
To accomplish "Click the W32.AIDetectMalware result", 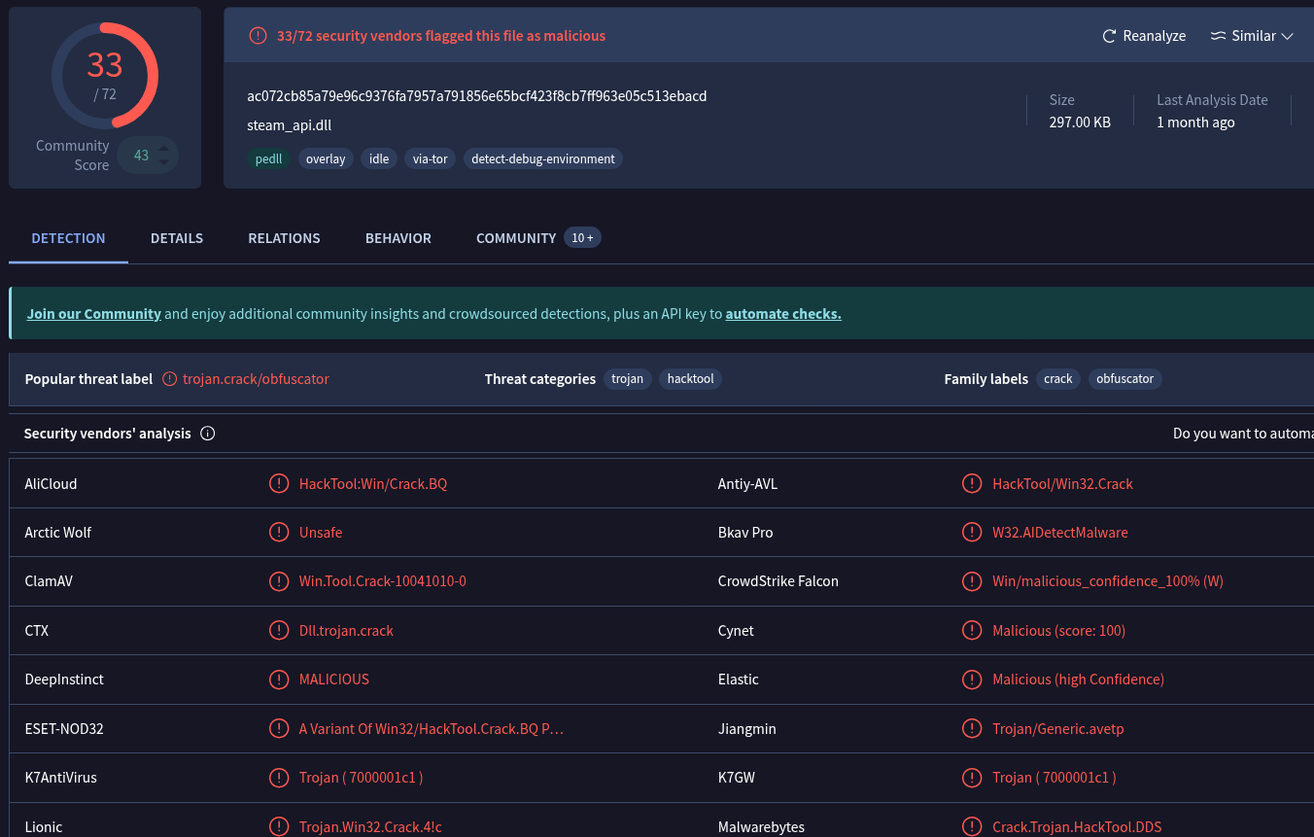I will click(1060, 532).
